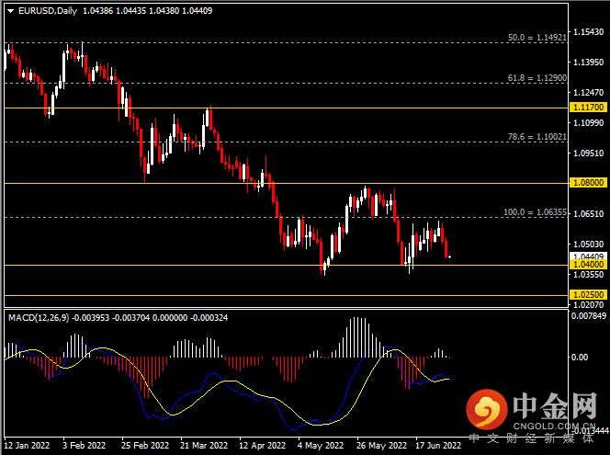Click the 17 Jun 2022 date label
610x455 pixels.
pos(438,445)
